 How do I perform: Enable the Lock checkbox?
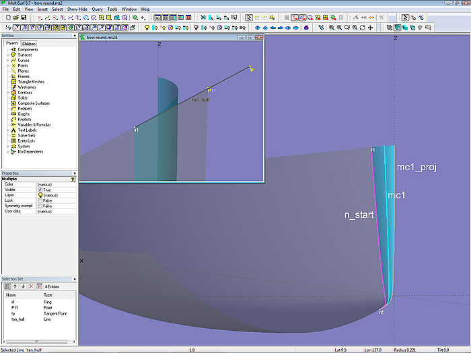(40, 200)
